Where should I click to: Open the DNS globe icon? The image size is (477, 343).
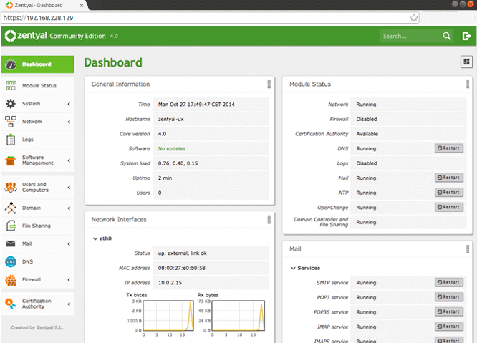[11, 262]
